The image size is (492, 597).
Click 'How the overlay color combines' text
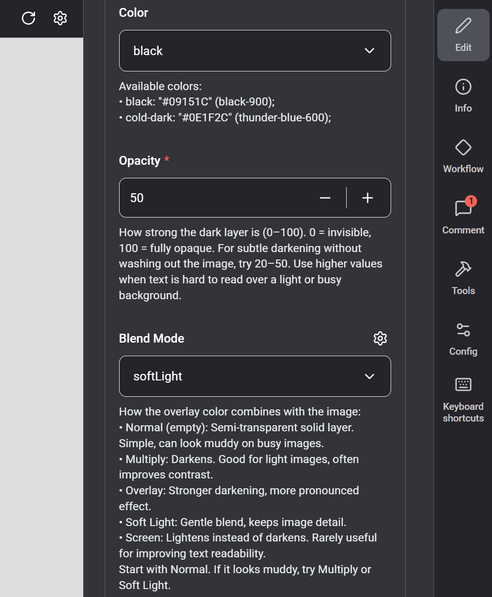(240, 412)
